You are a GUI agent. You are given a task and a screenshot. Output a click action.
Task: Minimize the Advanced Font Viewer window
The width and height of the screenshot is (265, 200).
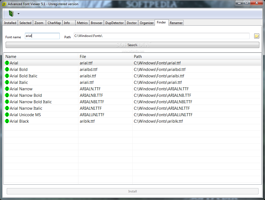pos(239,3)
